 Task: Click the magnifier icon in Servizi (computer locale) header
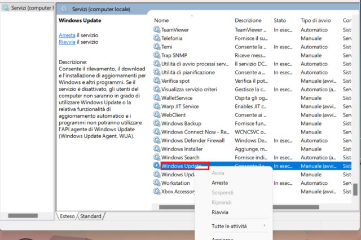click(64, 9)
